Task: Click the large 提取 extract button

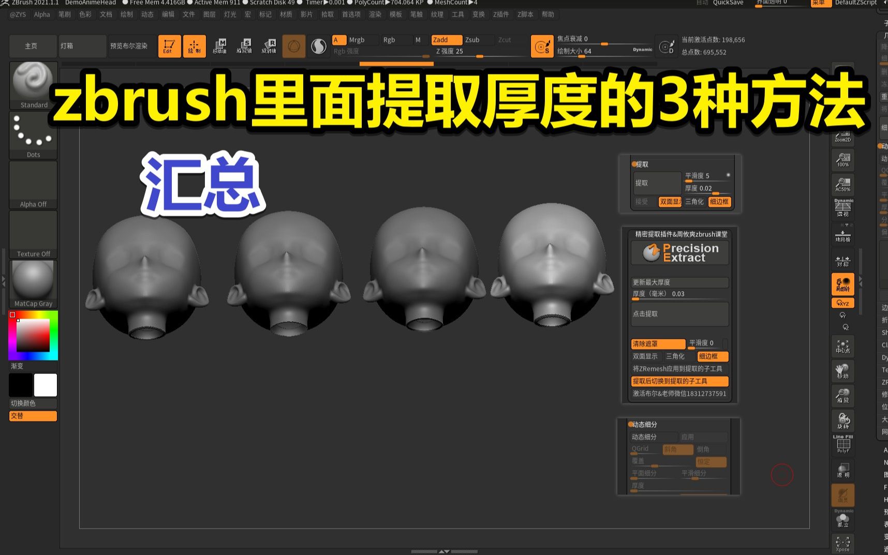Action: pyautogui.click(x=658, y=183)
